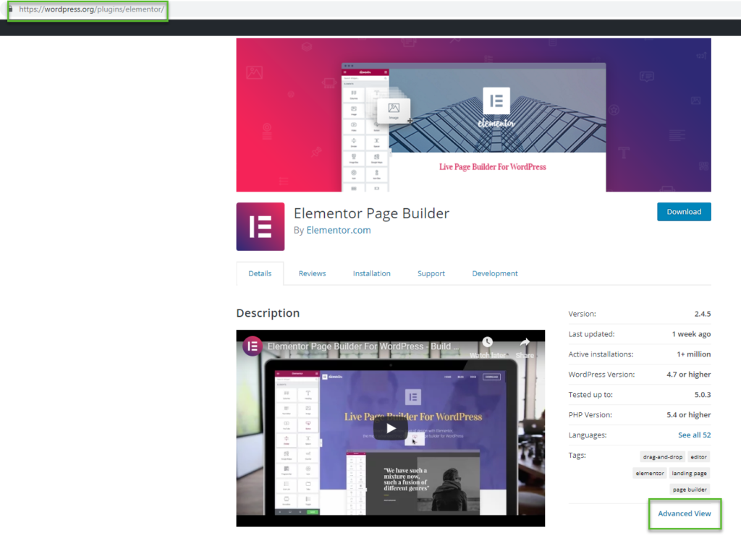
Task: Go to the Support tab
Action: coord(431,273)
